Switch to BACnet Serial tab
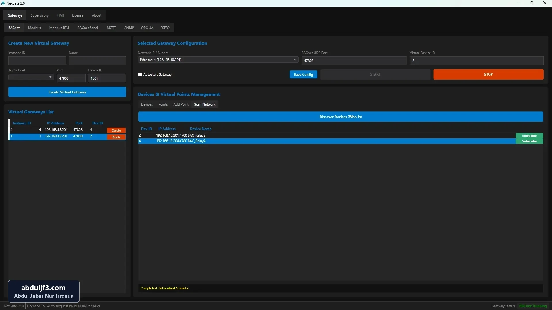552x310 pixels. coord(88,28)
